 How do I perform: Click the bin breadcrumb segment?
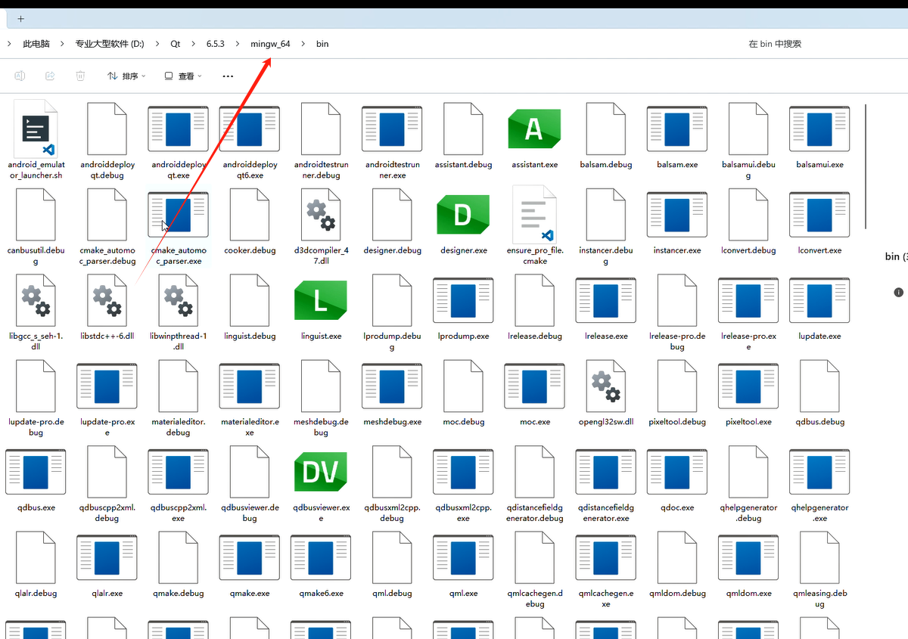(x=322, y=44)
